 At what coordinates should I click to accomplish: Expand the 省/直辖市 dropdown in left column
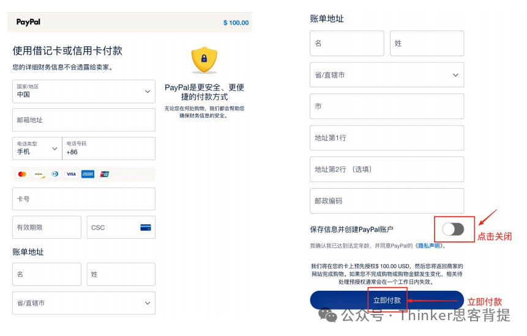click(83, 303)
